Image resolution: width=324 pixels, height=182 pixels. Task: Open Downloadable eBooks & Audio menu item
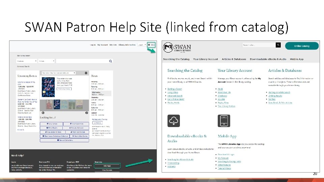point(268,59)
